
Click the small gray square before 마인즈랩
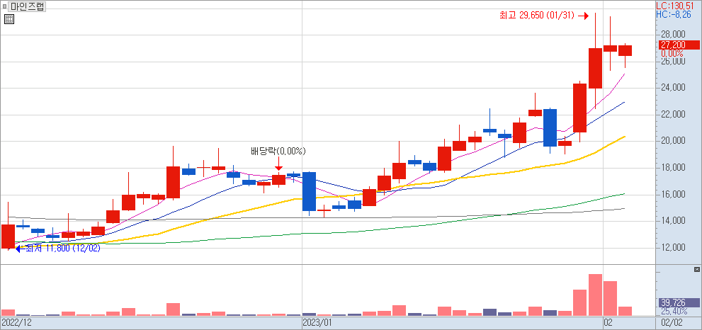pos(4,6)
